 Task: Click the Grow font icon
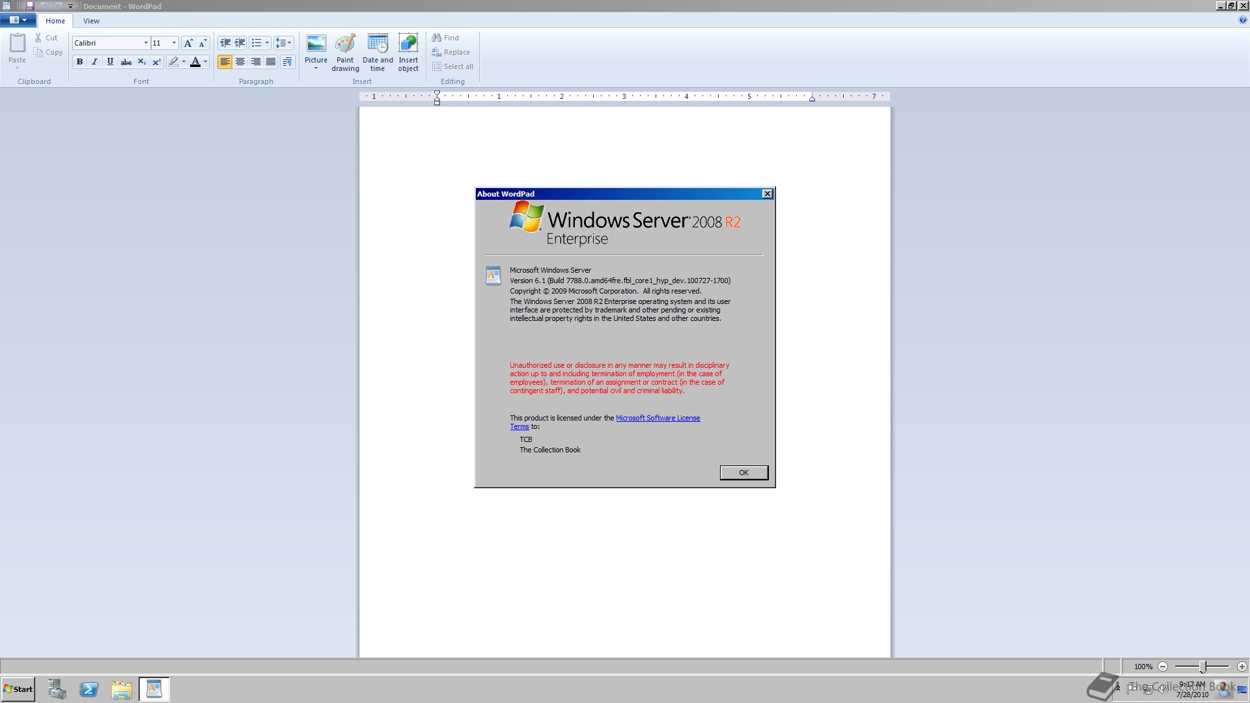[188, 43]
